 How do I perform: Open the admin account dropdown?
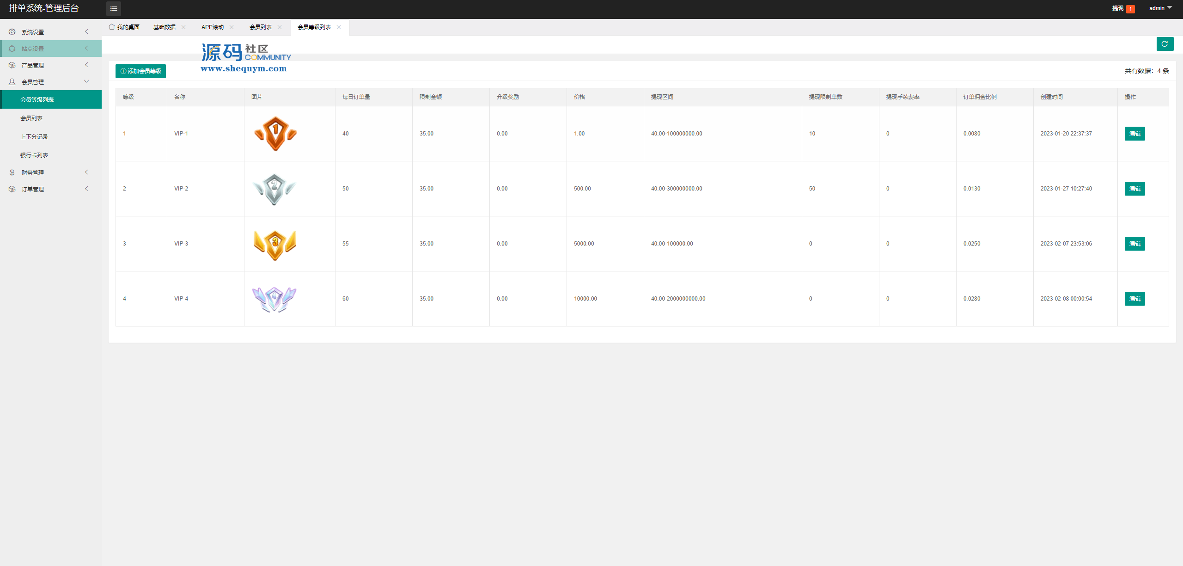point(1161,8)
